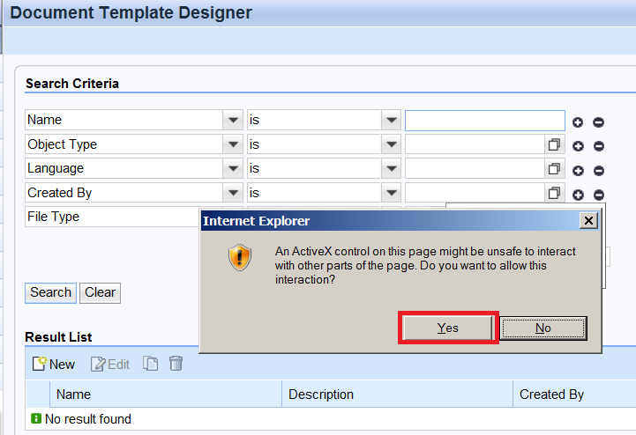Clear the search criteria with the Clear button
The height and width of the screenshot is (435, 636).
pyautogui.click(x=101, y=292)
